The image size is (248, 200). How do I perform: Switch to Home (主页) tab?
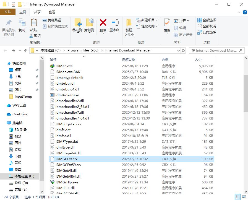pos(23,12)
